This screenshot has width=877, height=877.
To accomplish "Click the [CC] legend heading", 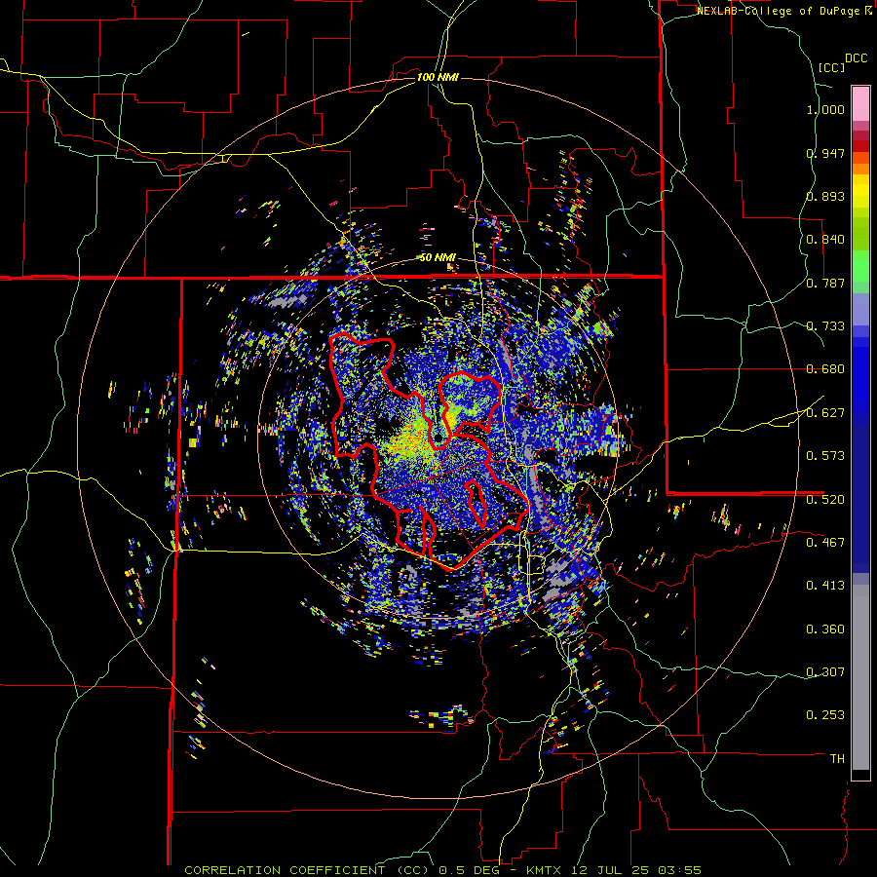I will pos(831,67).
